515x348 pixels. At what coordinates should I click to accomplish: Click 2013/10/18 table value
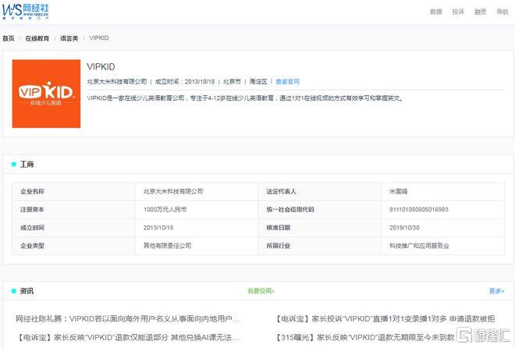click(x=158, y=228)
